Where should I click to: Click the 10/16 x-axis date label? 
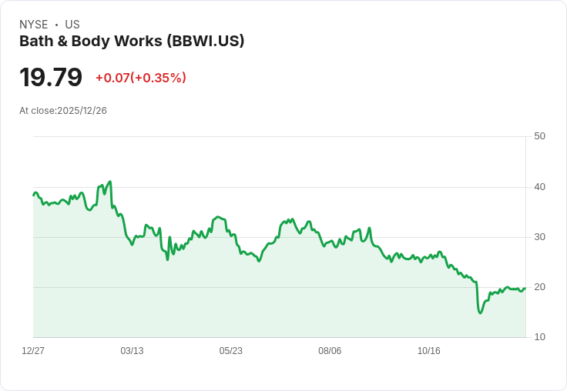[429, 350]
